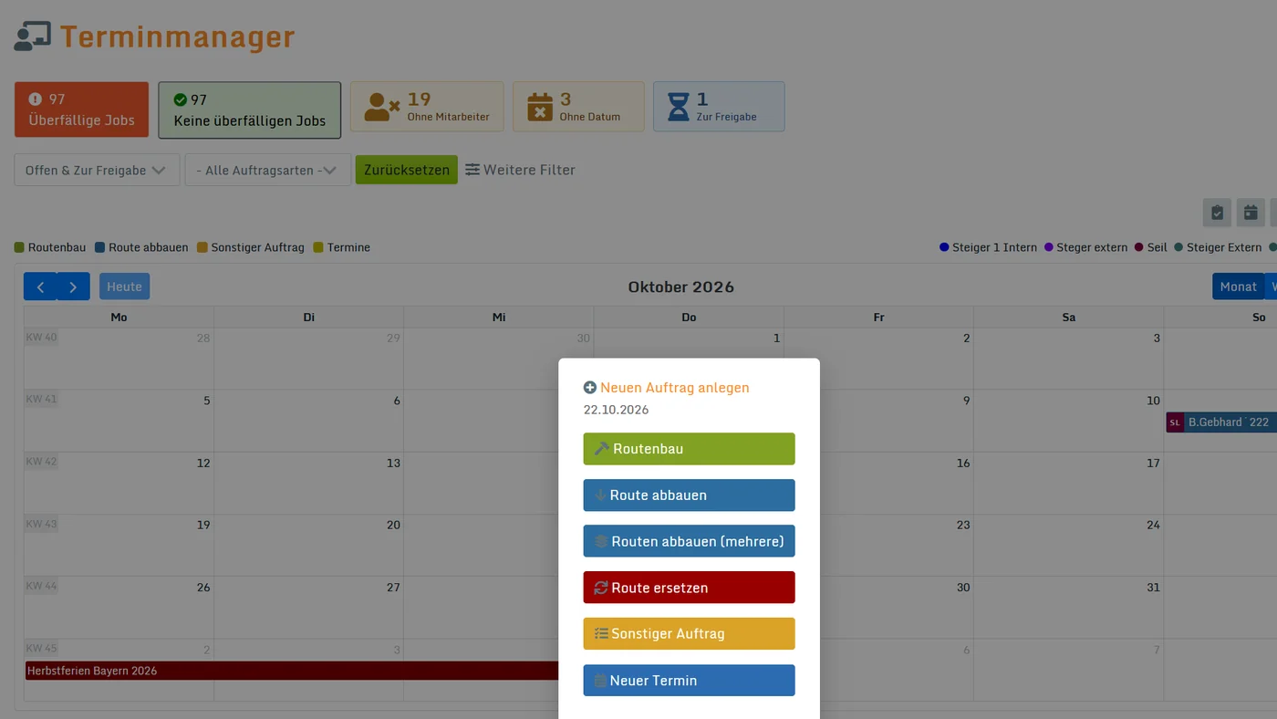1277x719 pixels.
Task: Click the down-arrow icon on the popup's Route abbauen button
Action: (600, 495)
